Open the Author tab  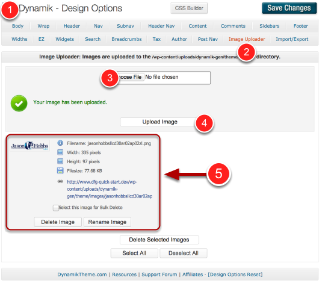click(x=179, y=39)
